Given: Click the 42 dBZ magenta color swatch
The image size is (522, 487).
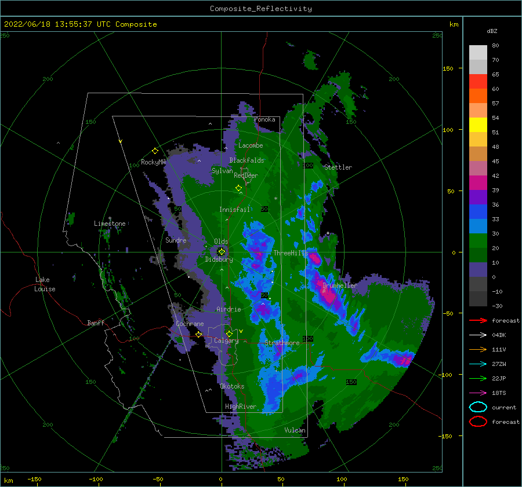Looking at the screenshot, I should point(478,183).
